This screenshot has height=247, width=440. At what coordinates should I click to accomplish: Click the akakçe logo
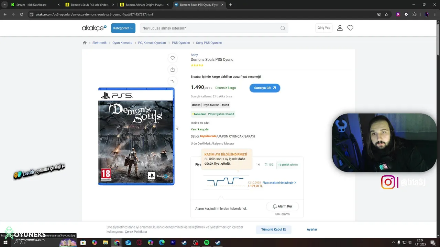pos(94,28)
